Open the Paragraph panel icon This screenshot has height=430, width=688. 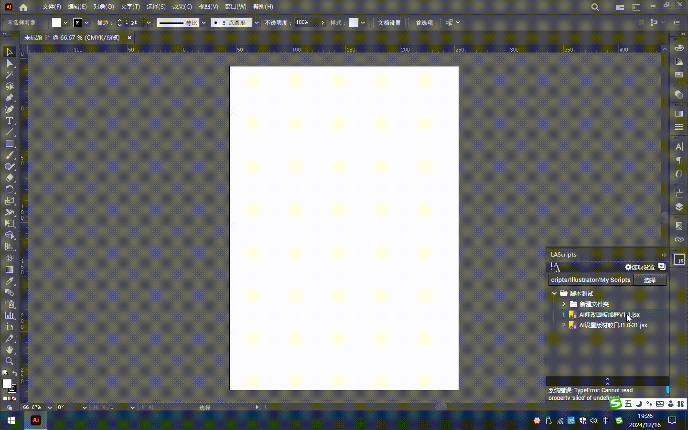point(679,161)
